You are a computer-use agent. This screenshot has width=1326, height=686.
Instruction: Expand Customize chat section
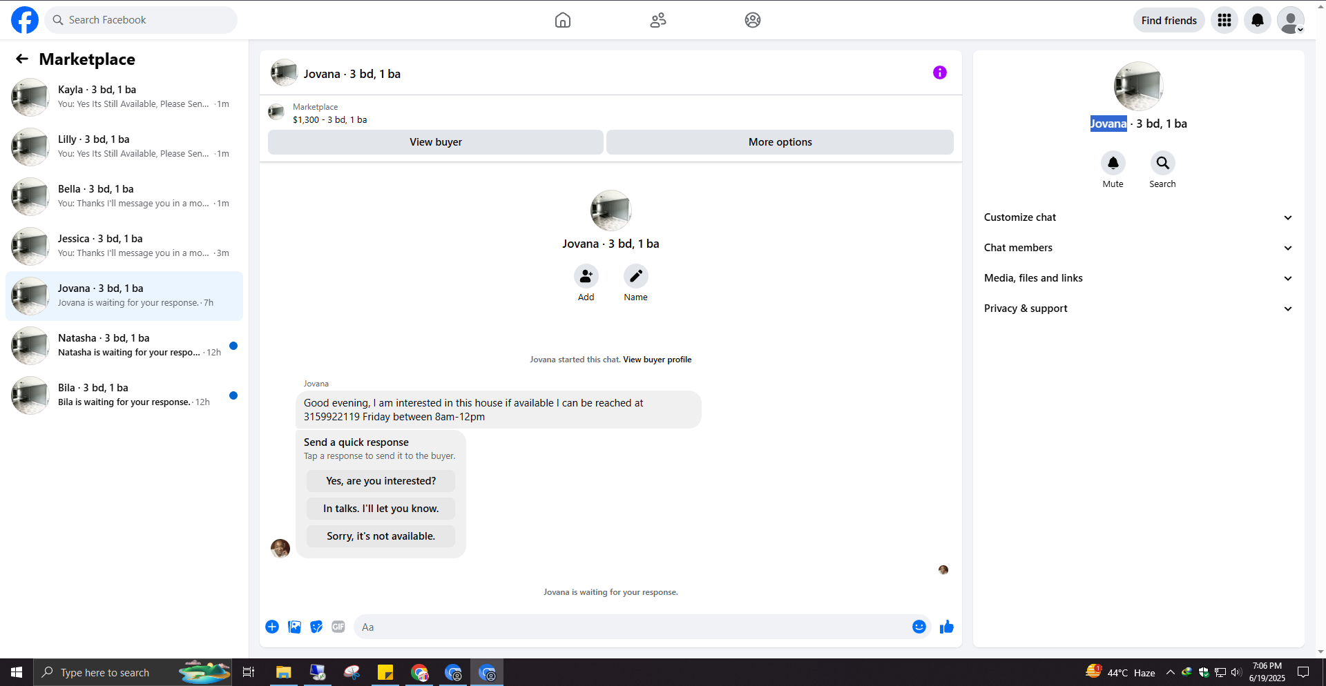coord(1138,217)
